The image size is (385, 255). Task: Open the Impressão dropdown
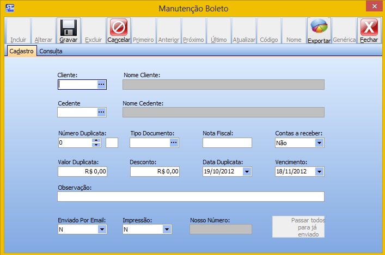pos(167,229)
